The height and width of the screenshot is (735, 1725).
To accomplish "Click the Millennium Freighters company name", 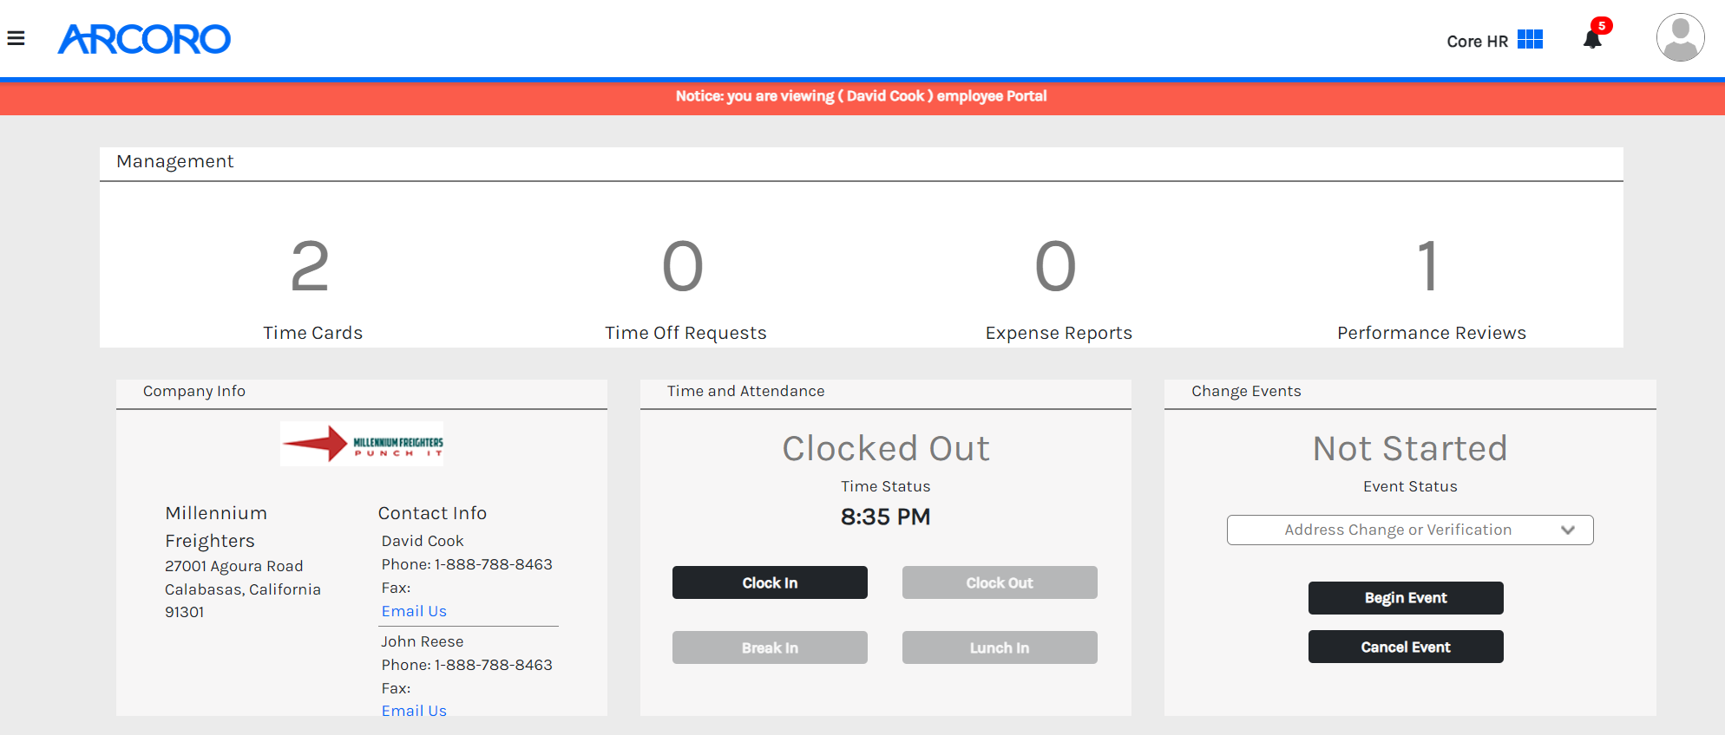I will 216,527.
